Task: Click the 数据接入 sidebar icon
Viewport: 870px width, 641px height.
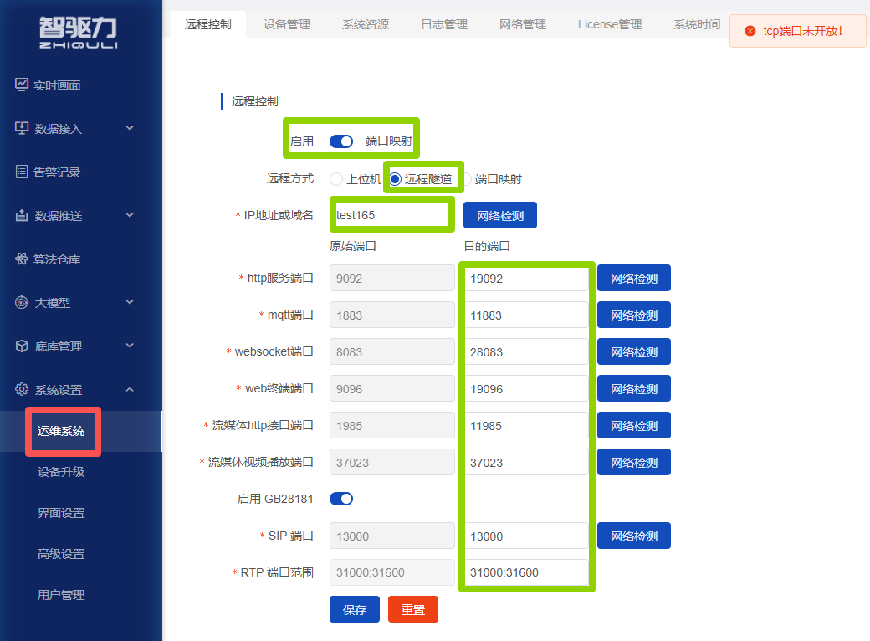Action: pyautogui.click(x=22, y=128)
